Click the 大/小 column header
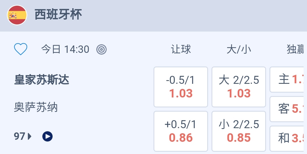This screenshot has height=154, width=307. tap(239, 49)
